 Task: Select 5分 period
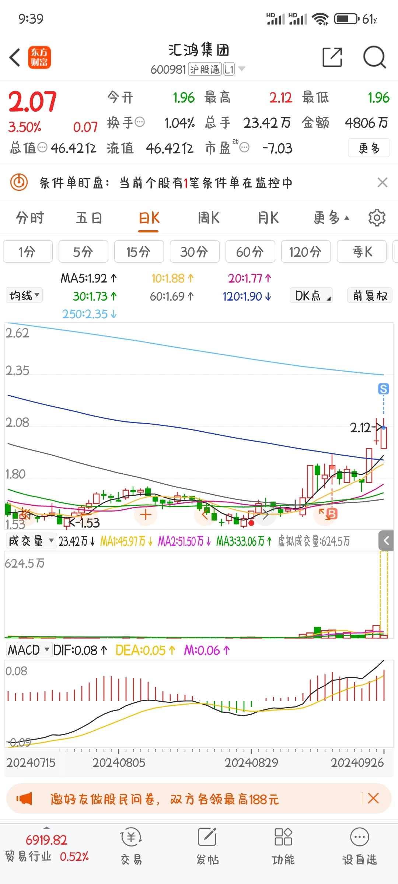[x=83, y=252]
